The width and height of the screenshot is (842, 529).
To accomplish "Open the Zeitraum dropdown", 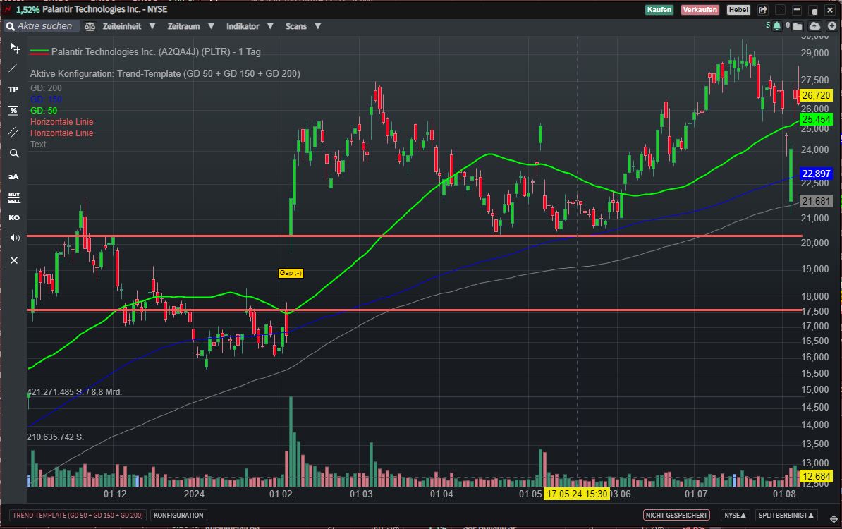I will (190, 26).
